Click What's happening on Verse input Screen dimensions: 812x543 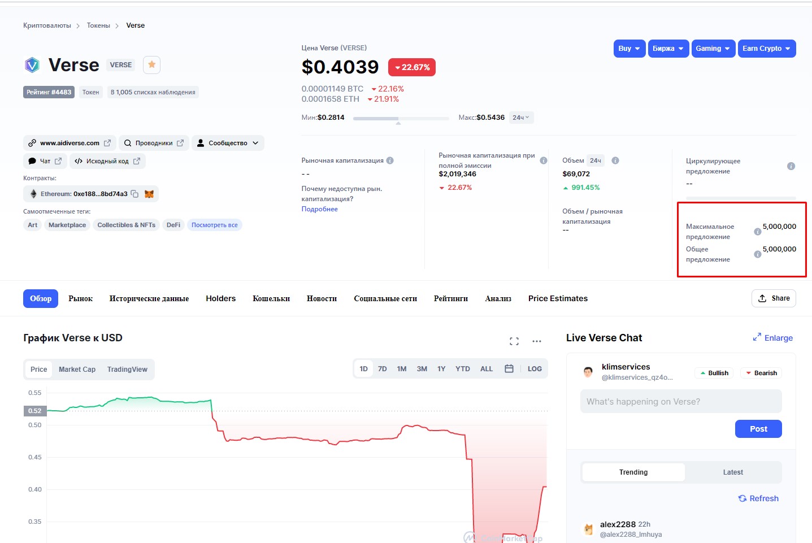click(x=681, y=402)
